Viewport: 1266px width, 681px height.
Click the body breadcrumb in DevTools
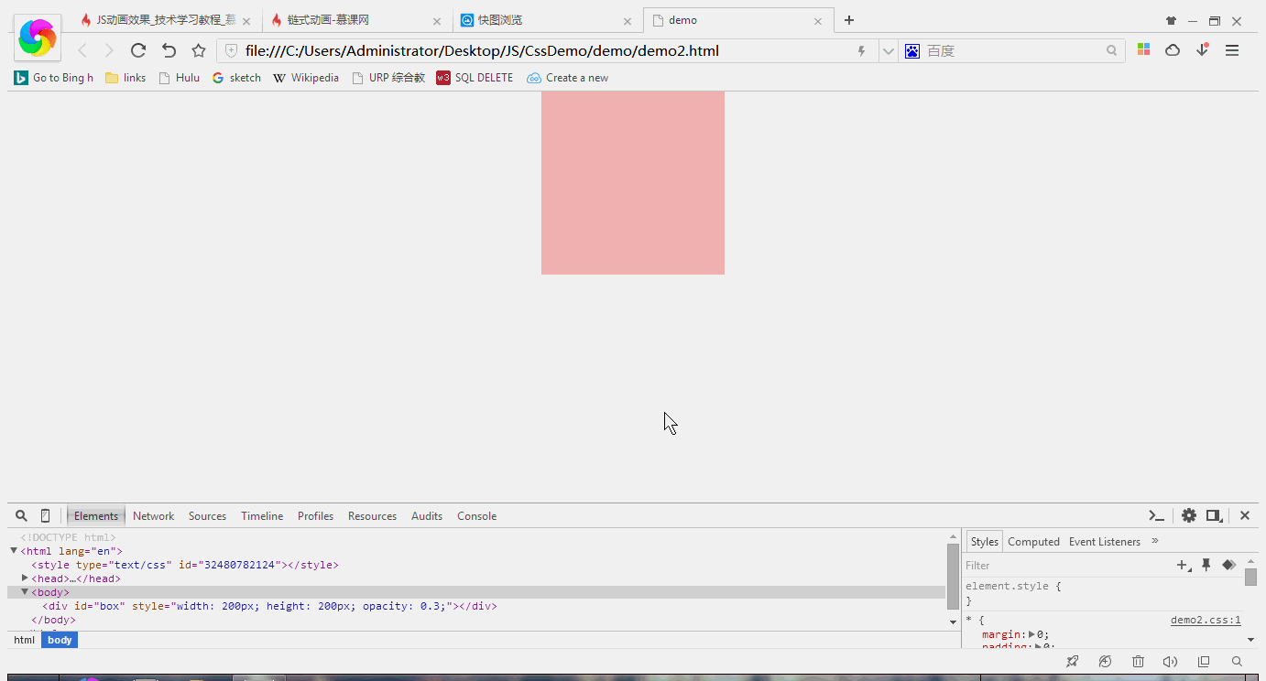tap(60, 640)
